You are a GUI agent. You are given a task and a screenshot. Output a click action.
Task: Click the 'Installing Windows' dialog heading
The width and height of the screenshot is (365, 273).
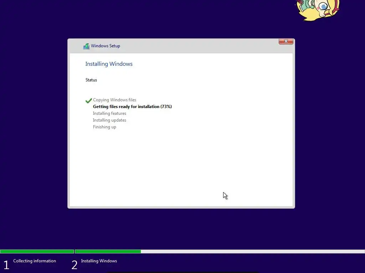[109, 64]
